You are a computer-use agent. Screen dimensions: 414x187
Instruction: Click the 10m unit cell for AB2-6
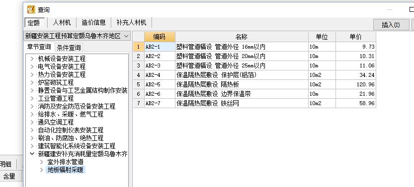[x=322, y=94]
